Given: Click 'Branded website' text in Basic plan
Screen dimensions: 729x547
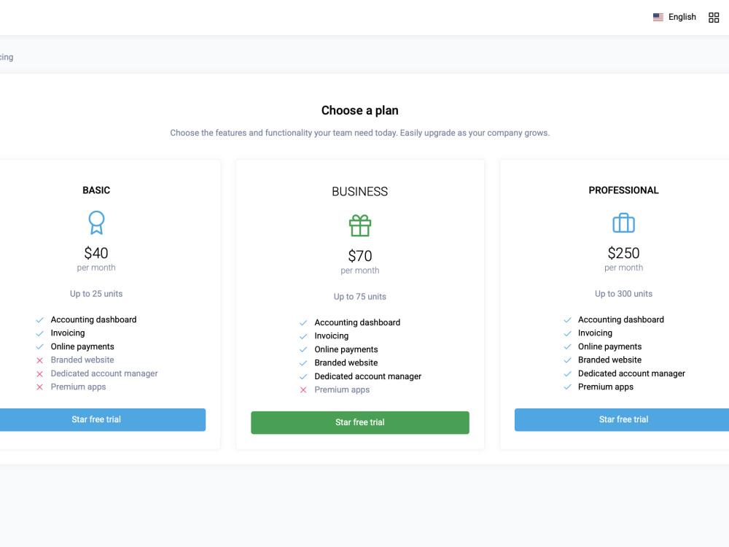Looking at the screenshot, I should pyautogui.click(x=82, y=360).
